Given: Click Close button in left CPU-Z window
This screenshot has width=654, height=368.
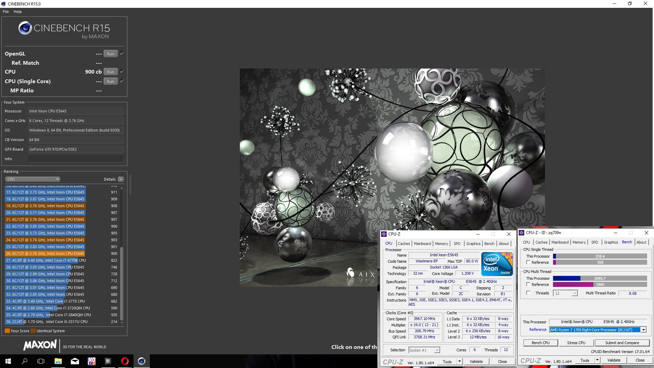Looking at the screenshot, I should (x=502, y=362).
